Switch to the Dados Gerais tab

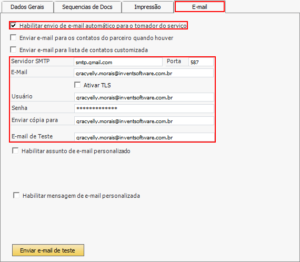(x=27, y=7)
